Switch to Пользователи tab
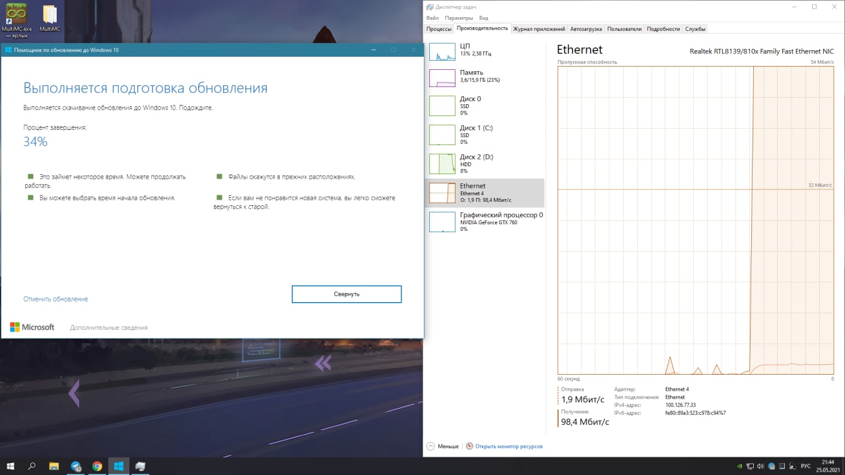The height and width of the screenshot is (475, 845). click(x=625, y=29)
